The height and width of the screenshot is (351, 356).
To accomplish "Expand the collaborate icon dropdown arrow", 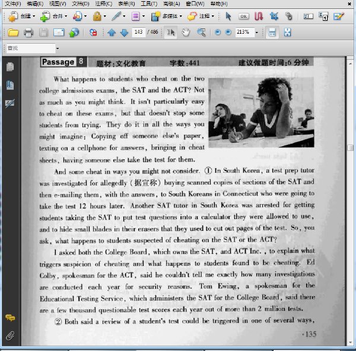I will pos(85,17).
